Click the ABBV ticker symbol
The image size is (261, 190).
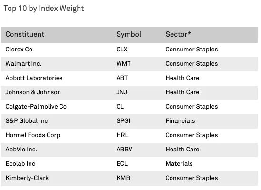click(x=124, y=150)
